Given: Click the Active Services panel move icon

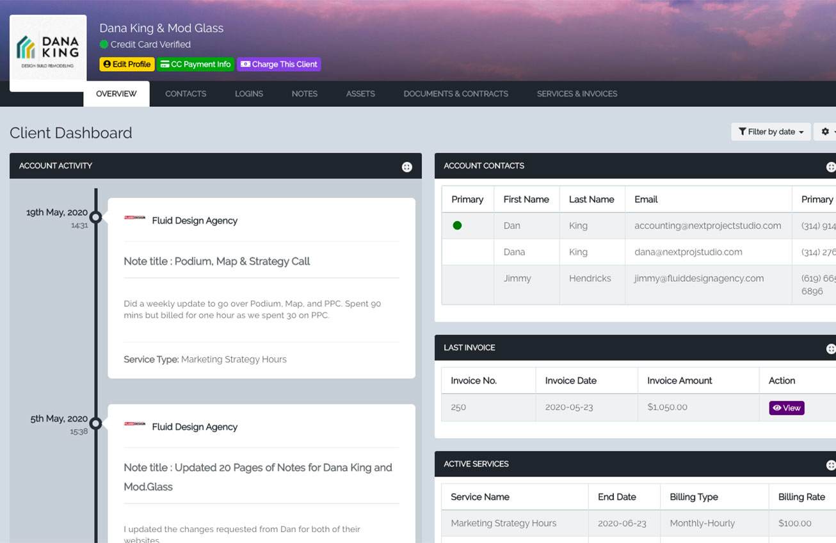Looking at the screenshot, I should click(831, 466).
